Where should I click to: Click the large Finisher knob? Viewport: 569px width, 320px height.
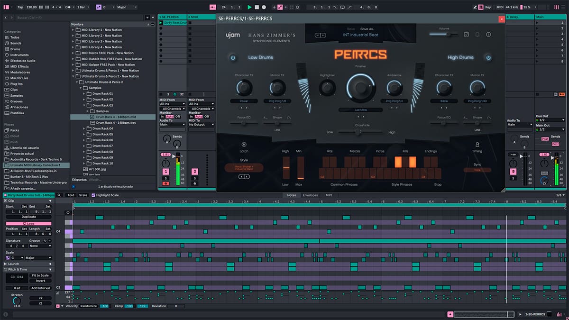click(x=360, y=87)
